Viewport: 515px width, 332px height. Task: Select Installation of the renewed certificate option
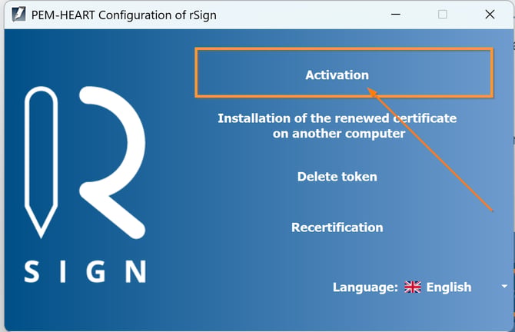click(x=337, y=126)
